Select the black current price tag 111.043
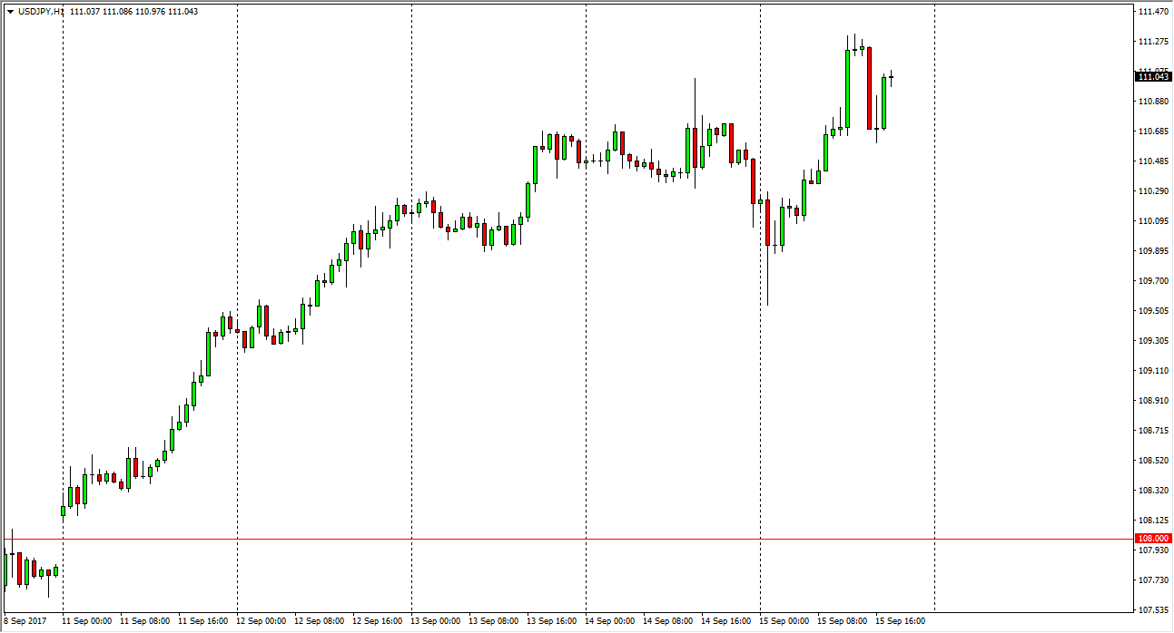The height and width of the screenshot is (633, 1174). [x=1153, y=77]
